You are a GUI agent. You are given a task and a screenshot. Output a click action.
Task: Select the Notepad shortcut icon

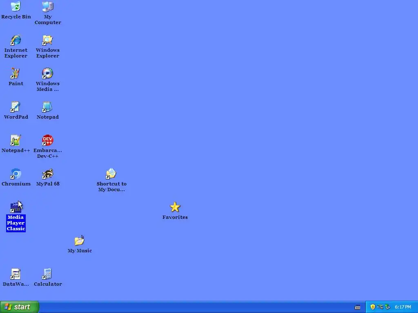[47, 107]
